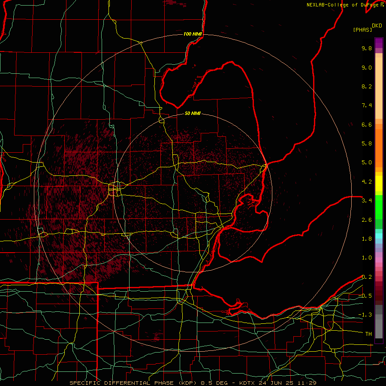The image size is (386, 386).
Task: Click the 3.4 legend value
Action: (367, 201)
